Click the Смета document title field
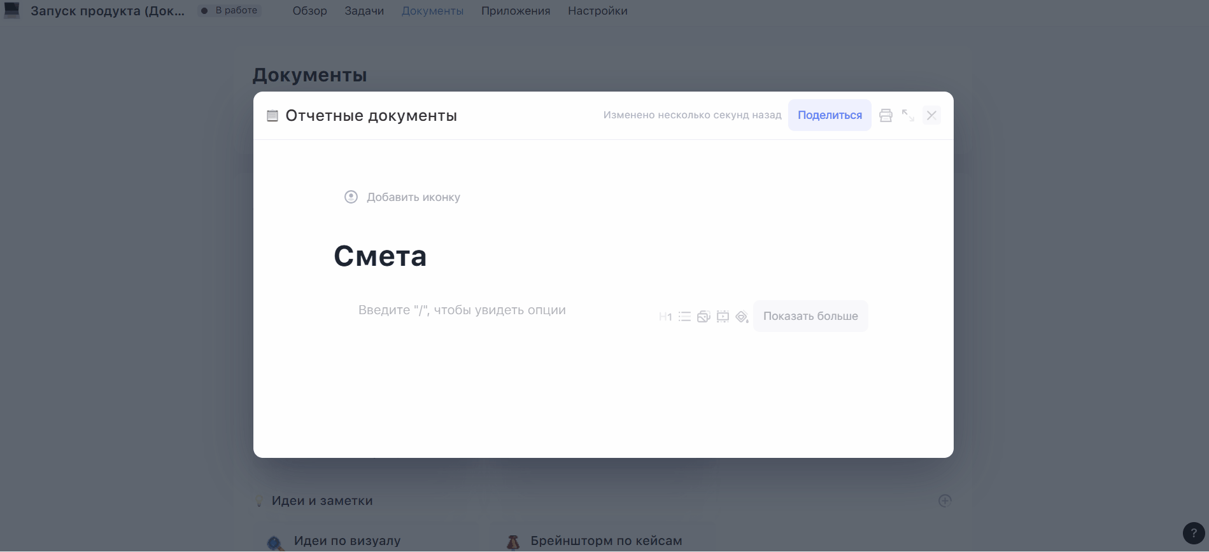Screen dimensions: 1209x552 pos(380,256)
